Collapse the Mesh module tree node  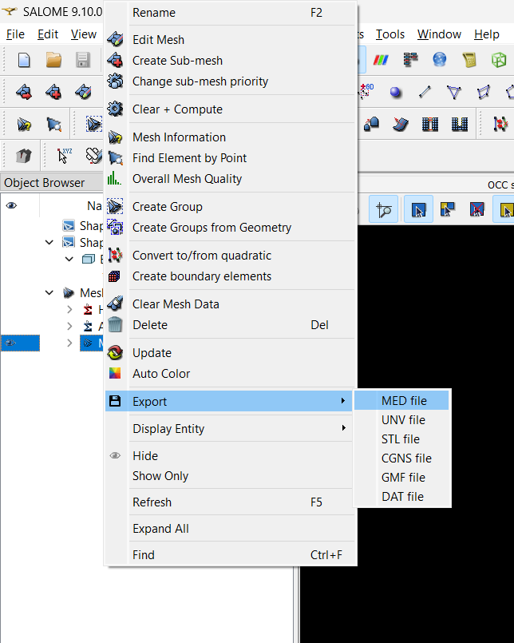[x=49, y=293]
